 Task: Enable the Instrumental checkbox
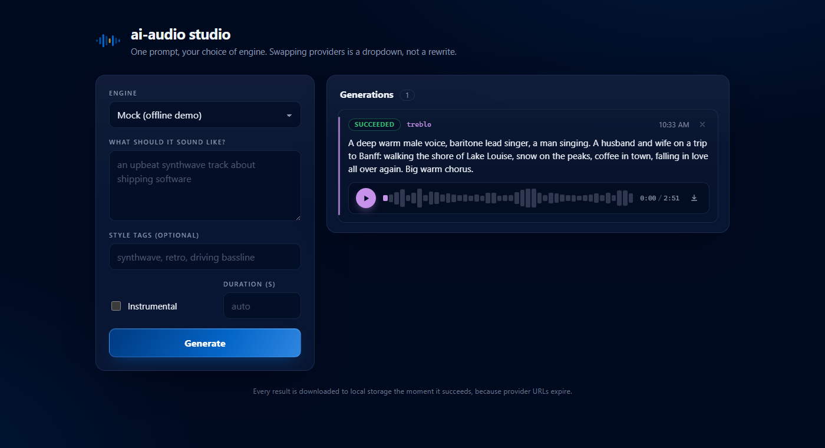point(116,306)
